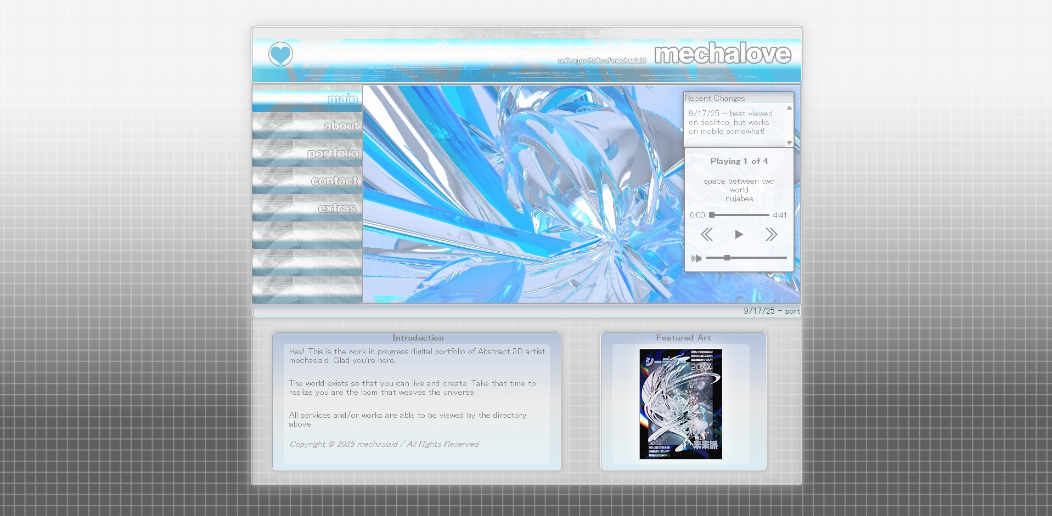This screenshot has width=1052, height=516.
Task: Skip to the next track
Action: tap(771, 235)
